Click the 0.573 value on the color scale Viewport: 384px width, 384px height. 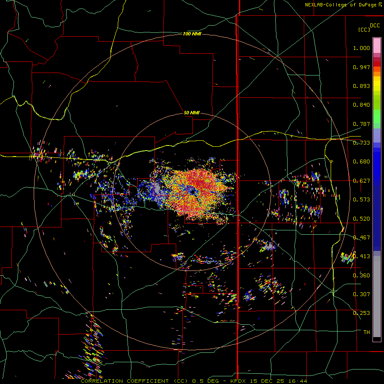(361, 200)
